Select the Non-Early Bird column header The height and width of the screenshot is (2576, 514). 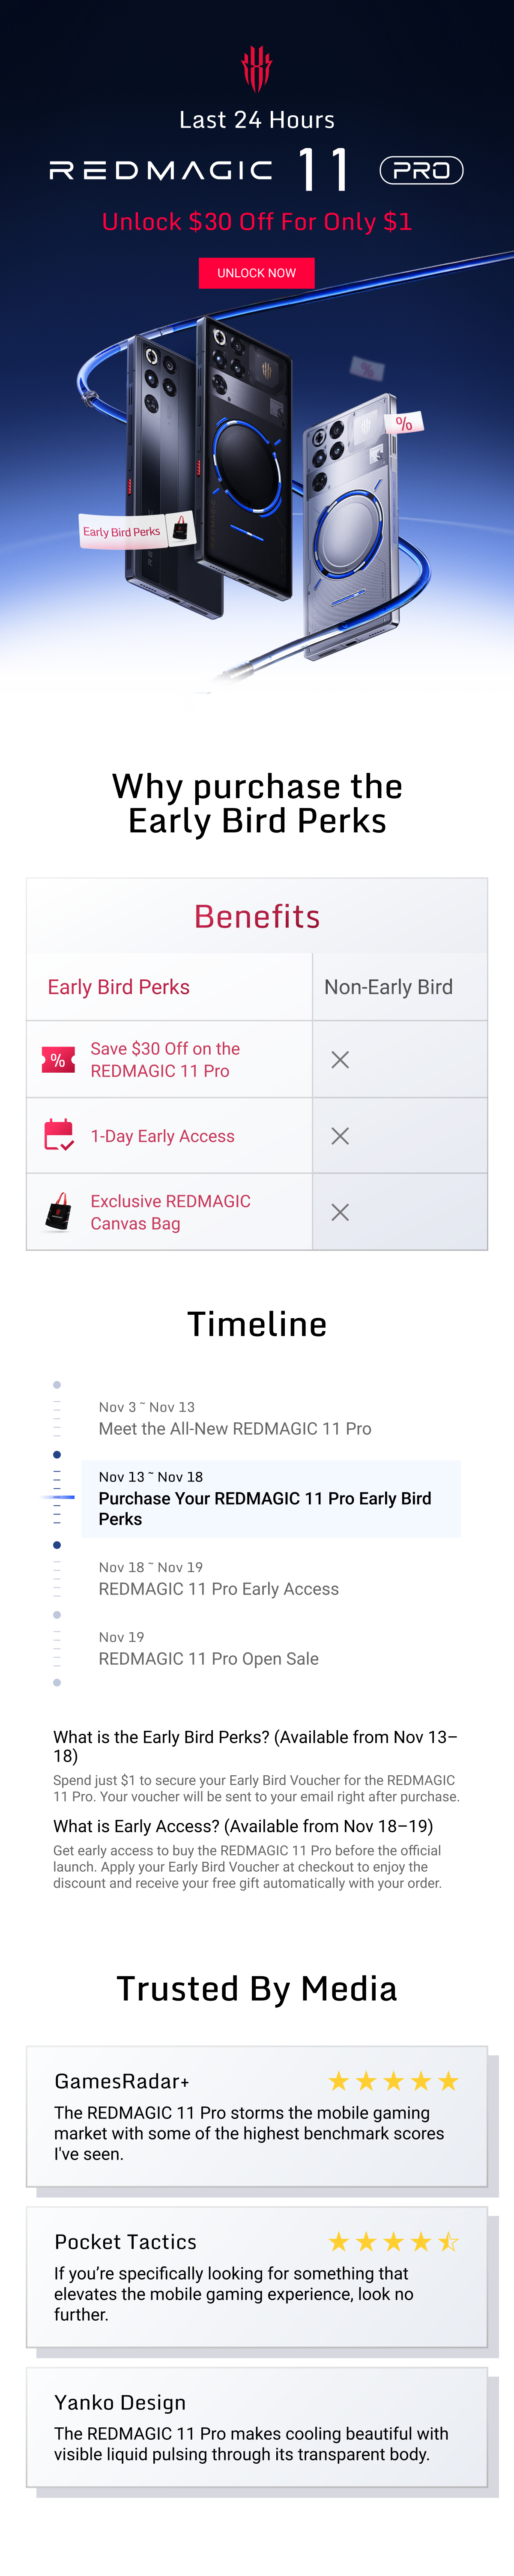(388, 987)
